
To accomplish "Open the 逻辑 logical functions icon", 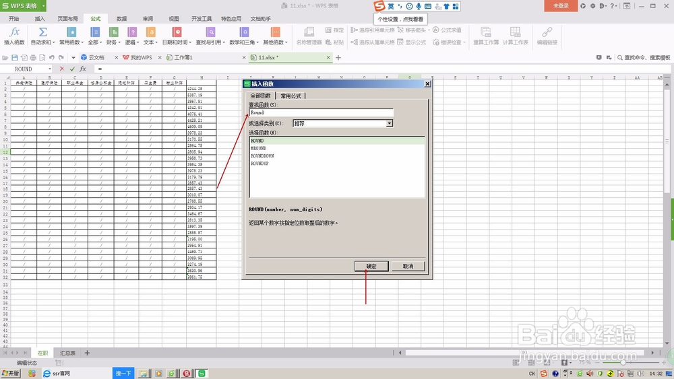I will pyautogui.click(x=132, y=32).
